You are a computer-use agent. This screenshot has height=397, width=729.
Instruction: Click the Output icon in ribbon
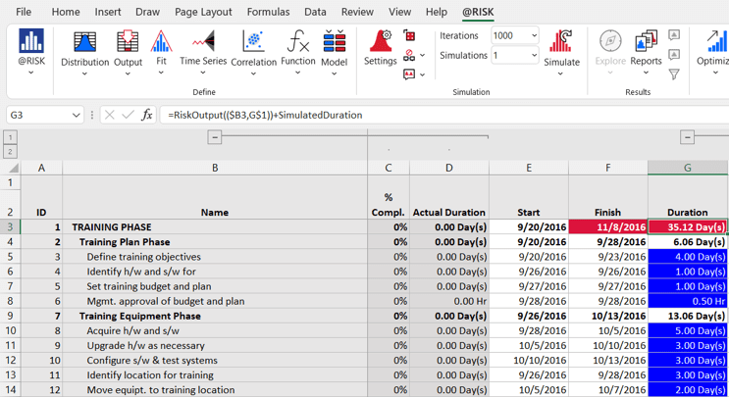point(128,43)
